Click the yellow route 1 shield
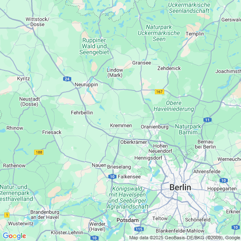Image resolution: width=241 pixels, height=241 pixels. (7, 215)
